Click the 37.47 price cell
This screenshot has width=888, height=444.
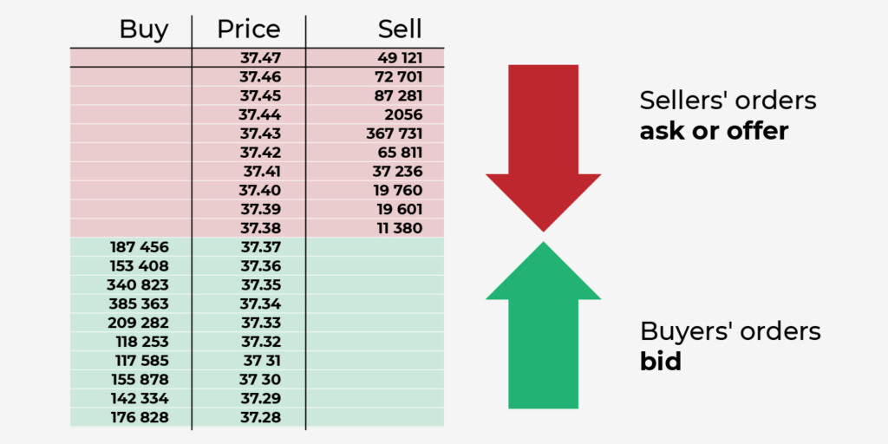click(260, 58)
